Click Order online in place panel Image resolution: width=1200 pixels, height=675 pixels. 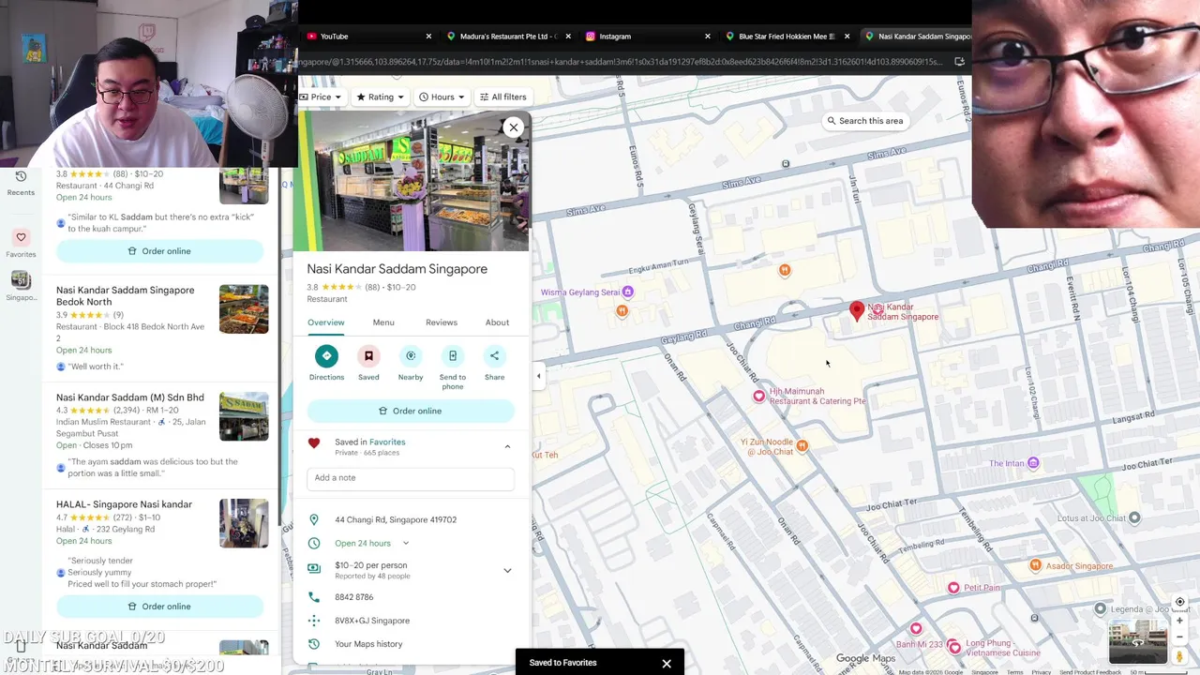tap(411, 411)
